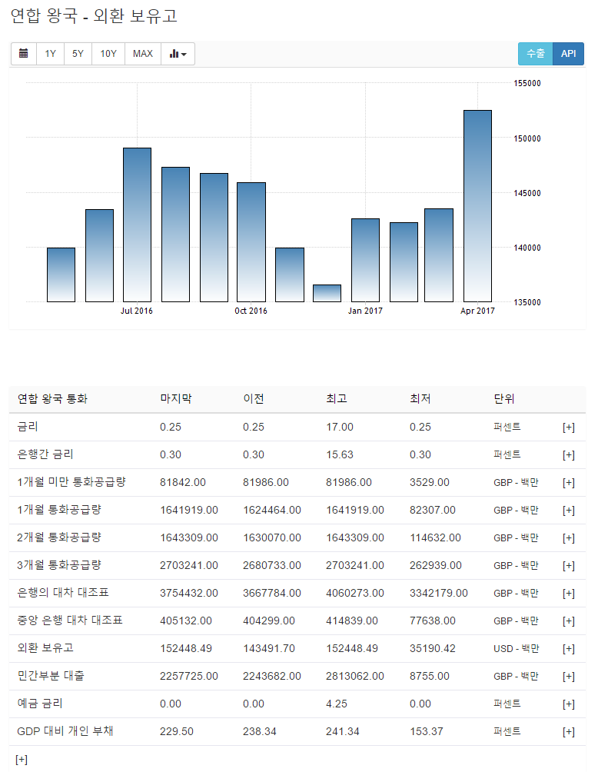Expand the 예금 금리 row

click(568, 704)
